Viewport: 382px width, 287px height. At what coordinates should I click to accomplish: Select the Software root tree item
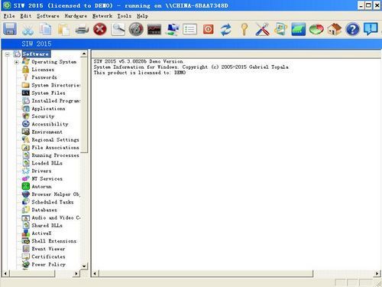pos(36,54)
